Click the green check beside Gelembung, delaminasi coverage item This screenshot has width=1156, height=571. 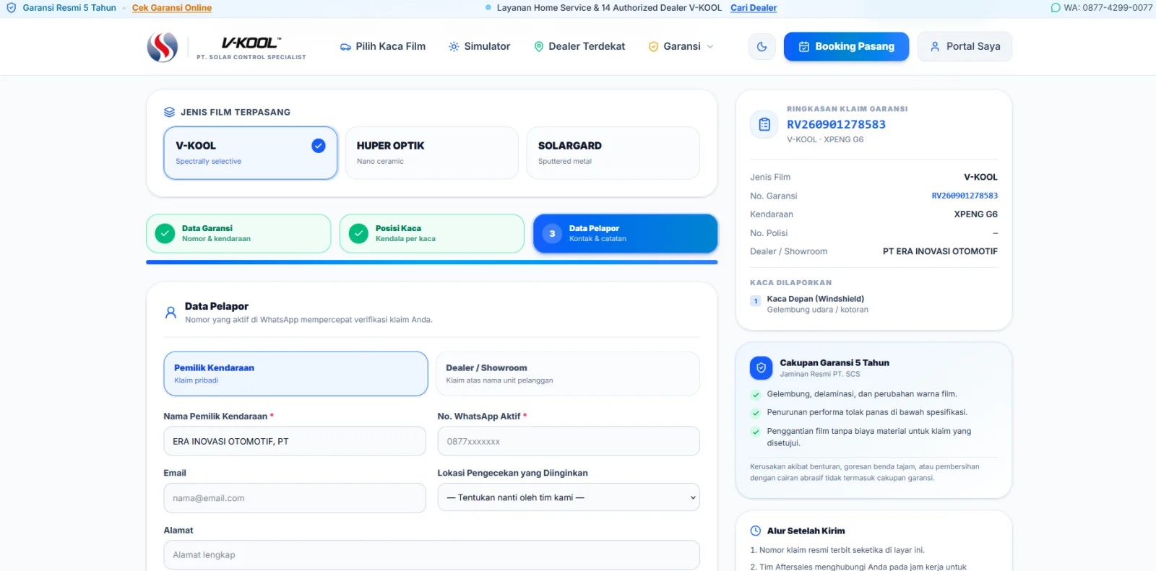(x=756, y=395)
